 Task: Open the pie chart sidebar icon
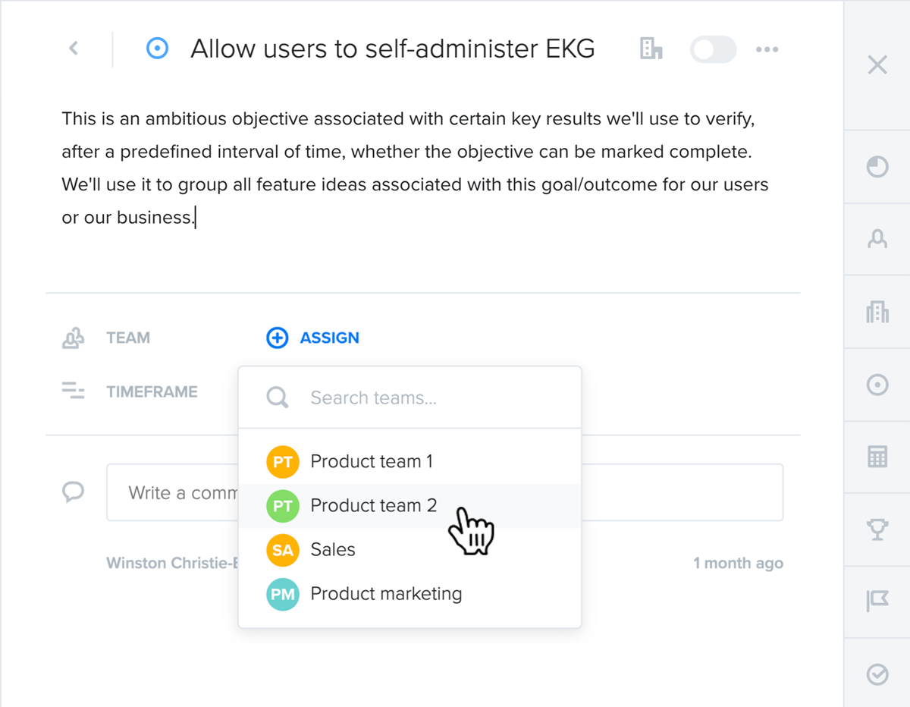coord(877,167)
